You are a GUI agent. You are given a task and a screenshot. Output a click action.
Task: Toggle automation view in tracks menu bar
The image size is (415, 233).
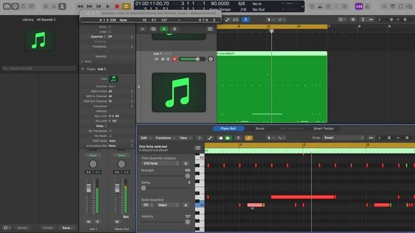tap(228, 19)
